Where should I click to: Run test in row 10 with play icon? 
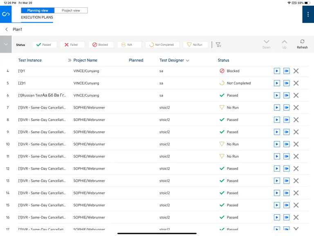coord(277,144)
